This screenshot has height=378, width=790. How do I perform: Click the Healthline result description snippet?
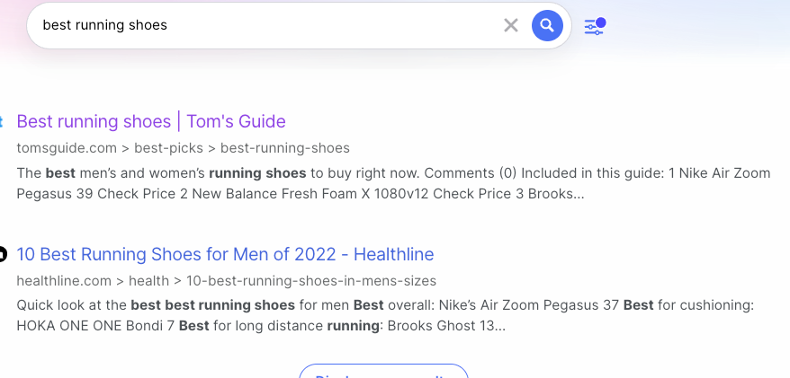pyautogui.click(x=384, y=315)
